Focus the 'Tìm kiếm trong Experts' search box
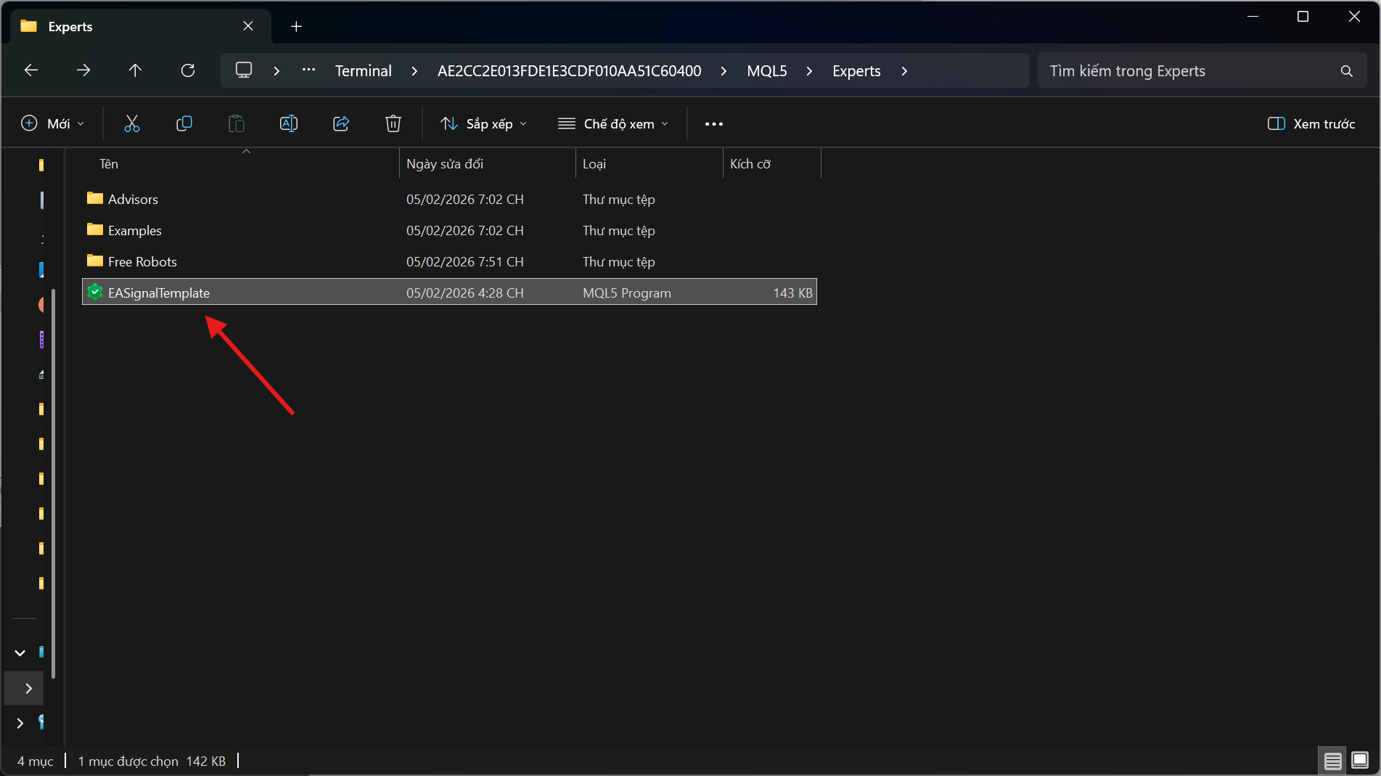This screenshot has height=776, width=1381. tap(1202, 70)
